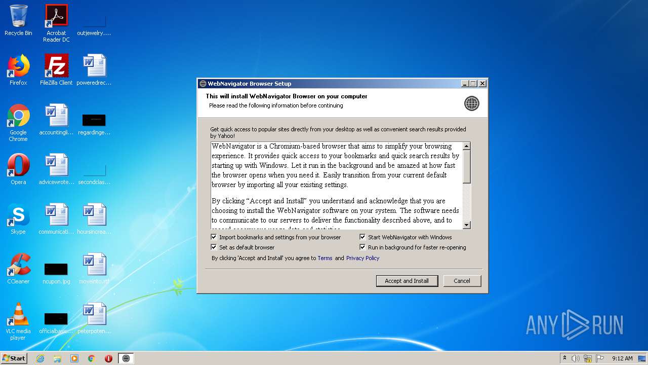Image resolution: width=648 pixels, height=365 pixels.
Task: Click the Opera taskbar icon
Action: coord(108,358)
